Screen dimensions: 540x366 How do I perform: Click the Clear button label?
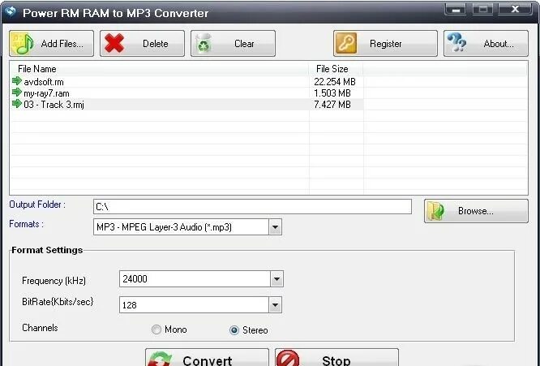click(x=244, y=44)
